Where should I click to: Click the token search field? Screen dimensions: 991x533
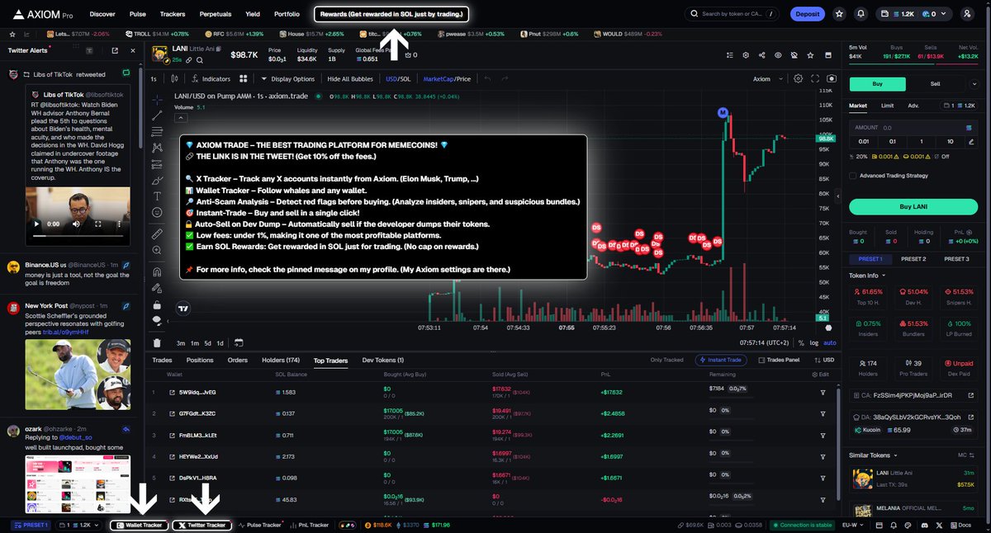(733, 14)
